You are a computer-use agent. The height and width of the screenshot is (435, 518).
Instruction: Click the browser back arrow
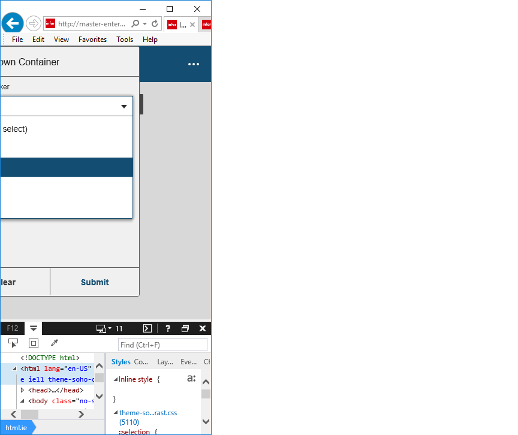pos(12,23)
